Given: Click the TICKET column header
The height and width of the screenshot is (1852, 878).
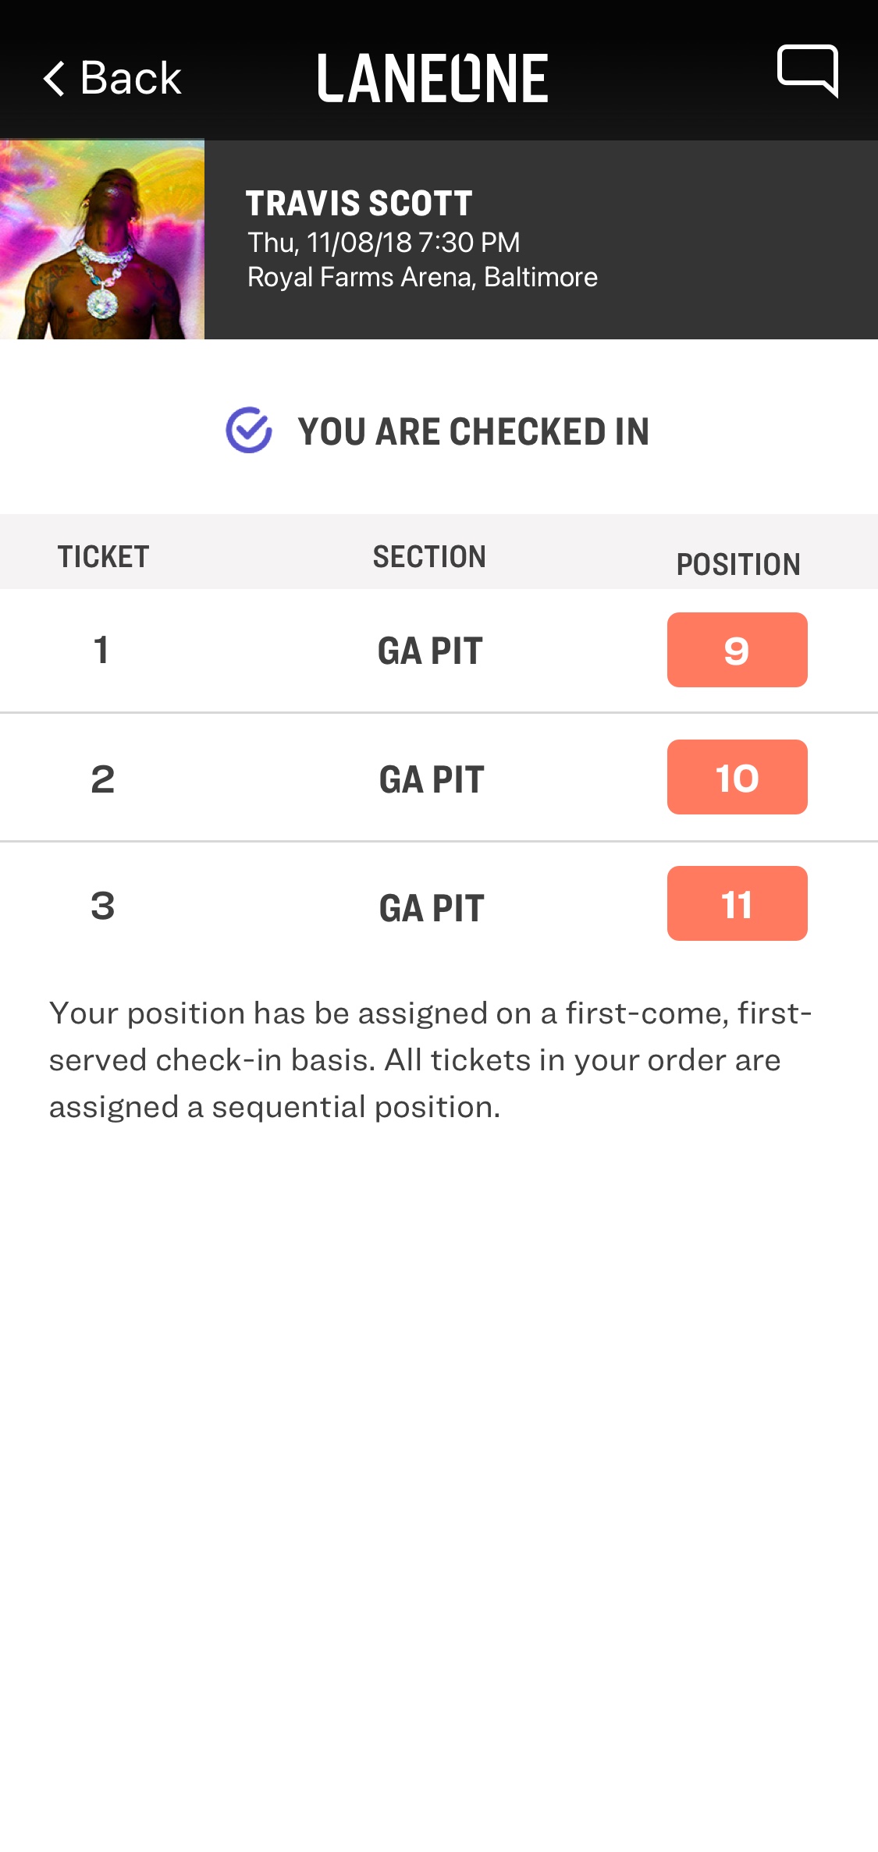Looking at the screenshot, I should (103, 557).
